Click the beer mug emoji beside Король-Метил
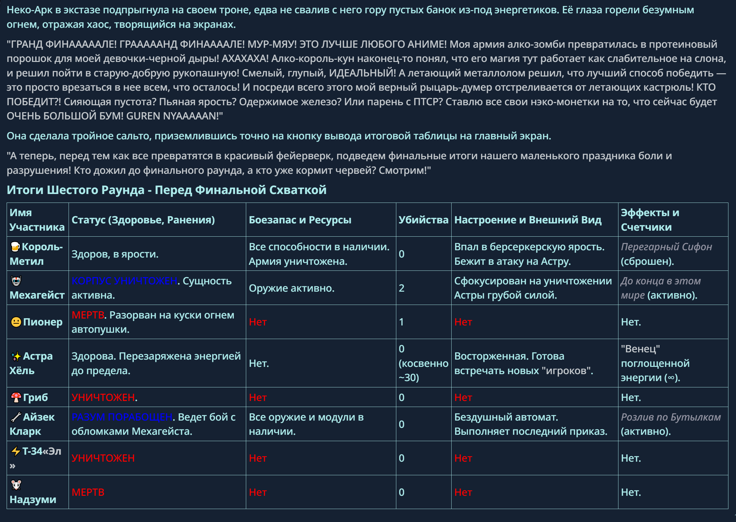The height and width of the screenshot is (522, 736). 15,246
